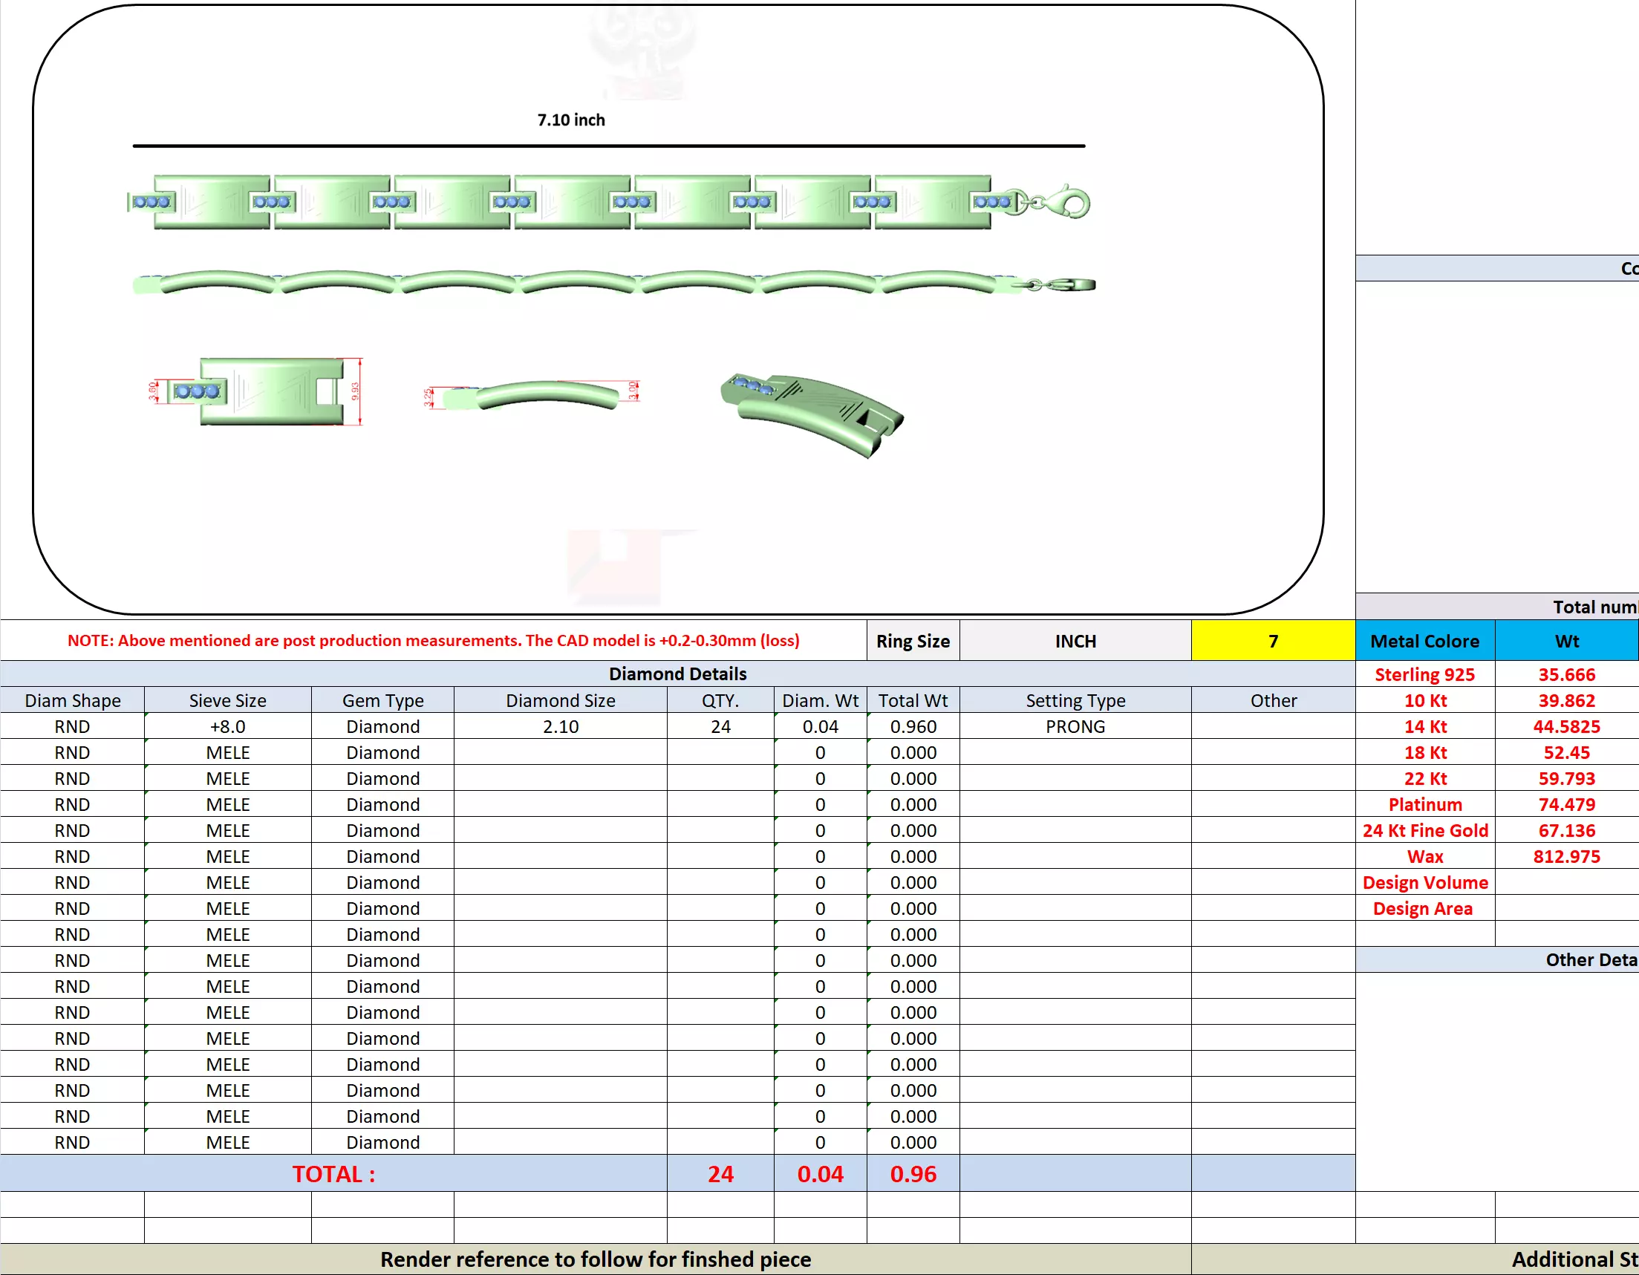Click the +8.0 sieve size cell
This screenshot has height=1275, width=1639.
(x=227, y=725)
